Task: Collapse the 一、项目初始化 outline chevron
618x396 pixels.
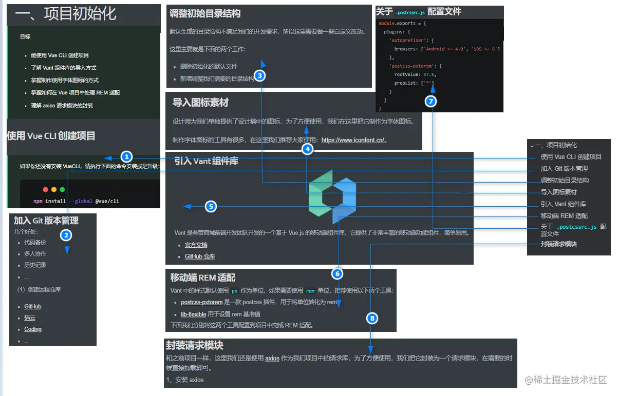Action: [x=532, y=145]
